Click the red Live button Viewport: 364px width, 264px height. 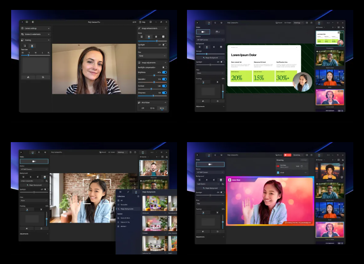coord(288,155)
